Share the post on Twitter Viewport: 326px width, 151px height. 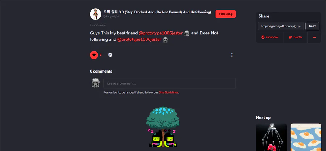(295, 37)
